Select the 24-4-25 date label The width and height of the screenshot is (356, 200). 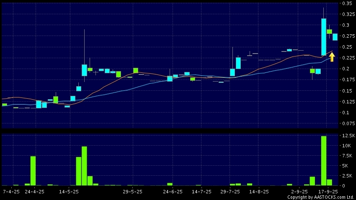[34, 192]
